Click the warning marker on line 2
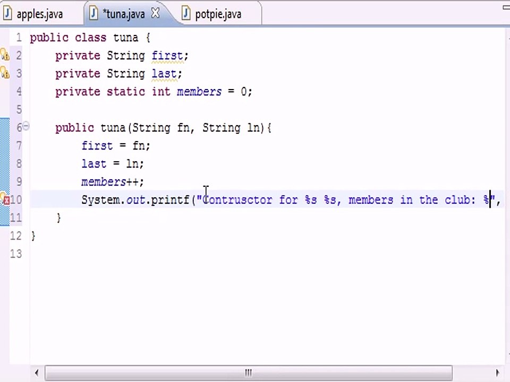Viewport: 510px width, 382px height. 5,55
